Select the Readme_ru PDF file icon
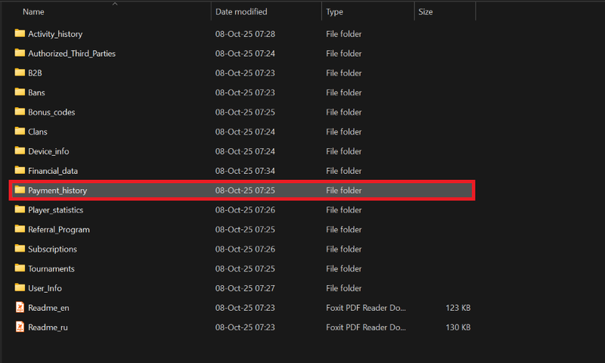The image size is (605, 363). [20, 327]
